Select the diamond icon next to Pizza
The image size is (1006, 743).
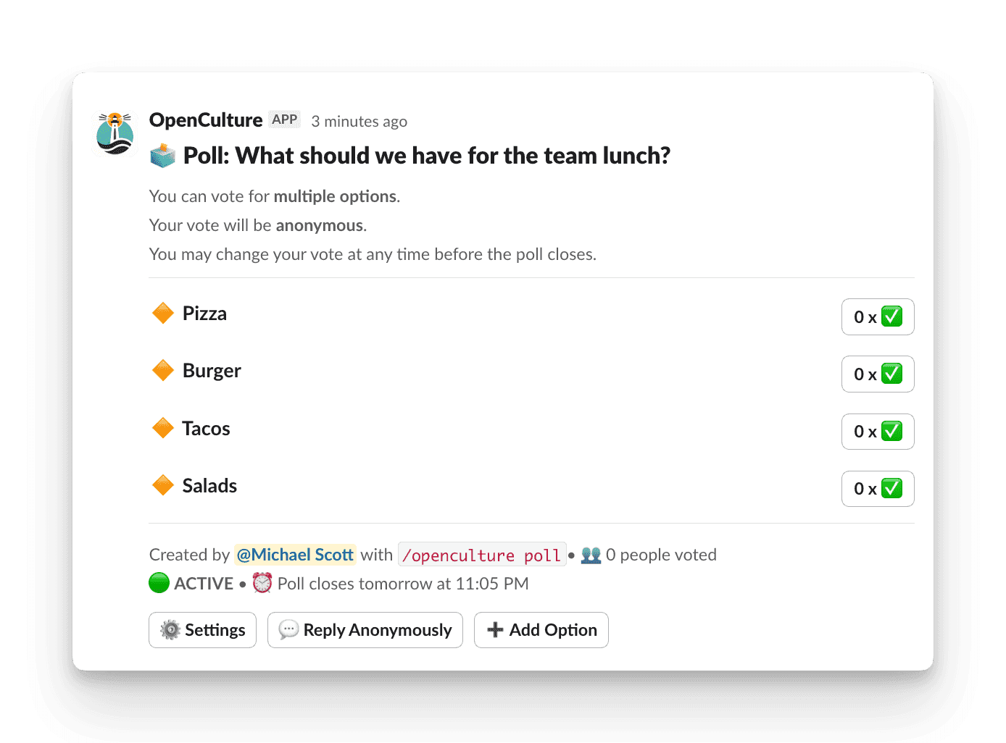(x=164, y=313)
